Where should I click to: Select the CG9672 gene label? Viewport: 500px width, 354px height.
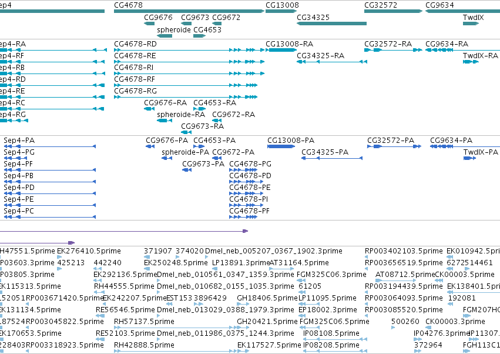(x=226, y=18)
